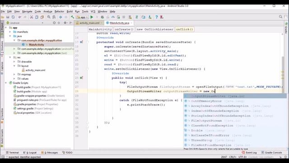Click the Profile app gauge icon

pyautogui.click(x=113, y=17)
